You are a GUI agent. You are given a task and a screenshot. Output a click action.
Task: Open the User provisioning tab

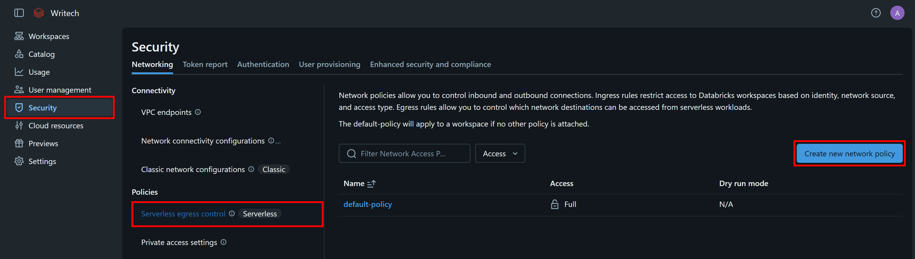tap(329, 65)
